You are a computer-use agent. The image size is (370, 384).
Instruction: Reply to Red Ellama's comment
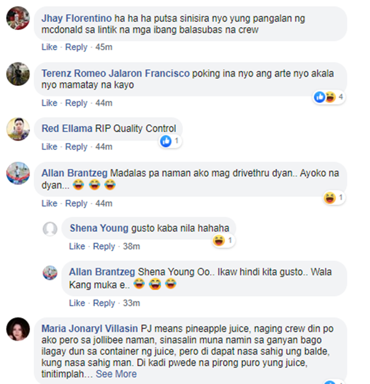point(76,147)
